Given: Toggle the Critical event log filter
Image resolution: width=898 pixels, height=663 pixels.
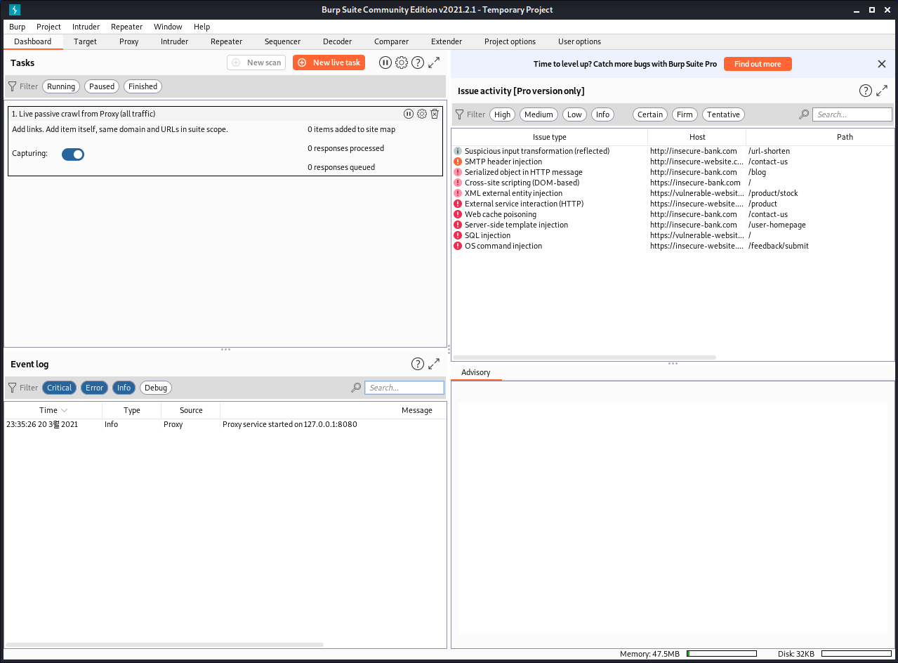Looking at the screenshot, I should click(x=60, y=388).
